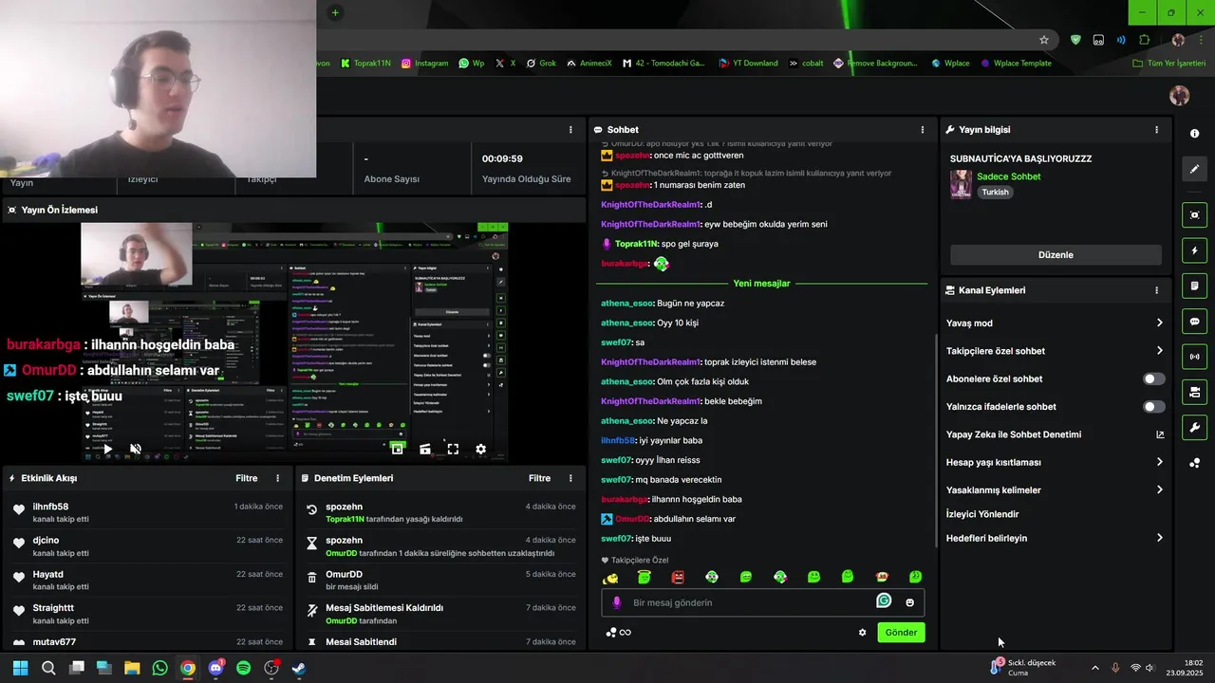This screenshot has width=1215, height=683.
Task: Click the Grammarly icon in message box
Action: (x=884, y=600)
